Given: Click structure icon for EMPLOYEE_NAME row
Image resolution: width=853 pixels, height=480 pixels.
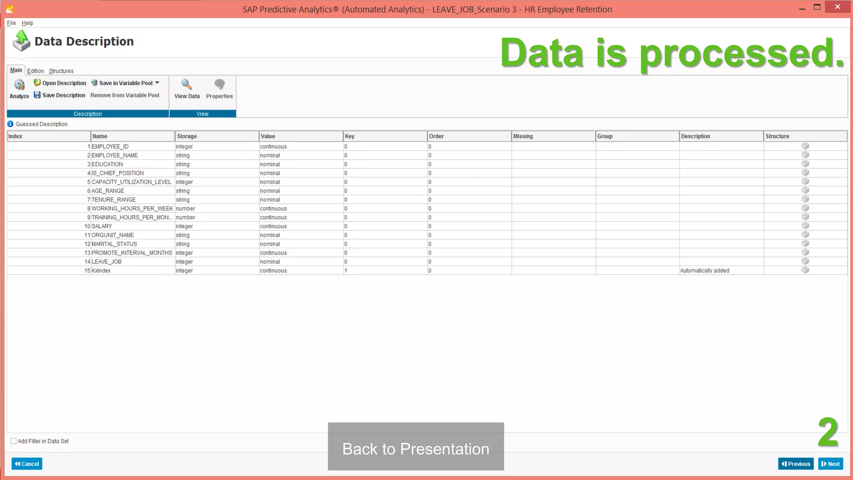Looking at the screenshot, I should (805, 155).
